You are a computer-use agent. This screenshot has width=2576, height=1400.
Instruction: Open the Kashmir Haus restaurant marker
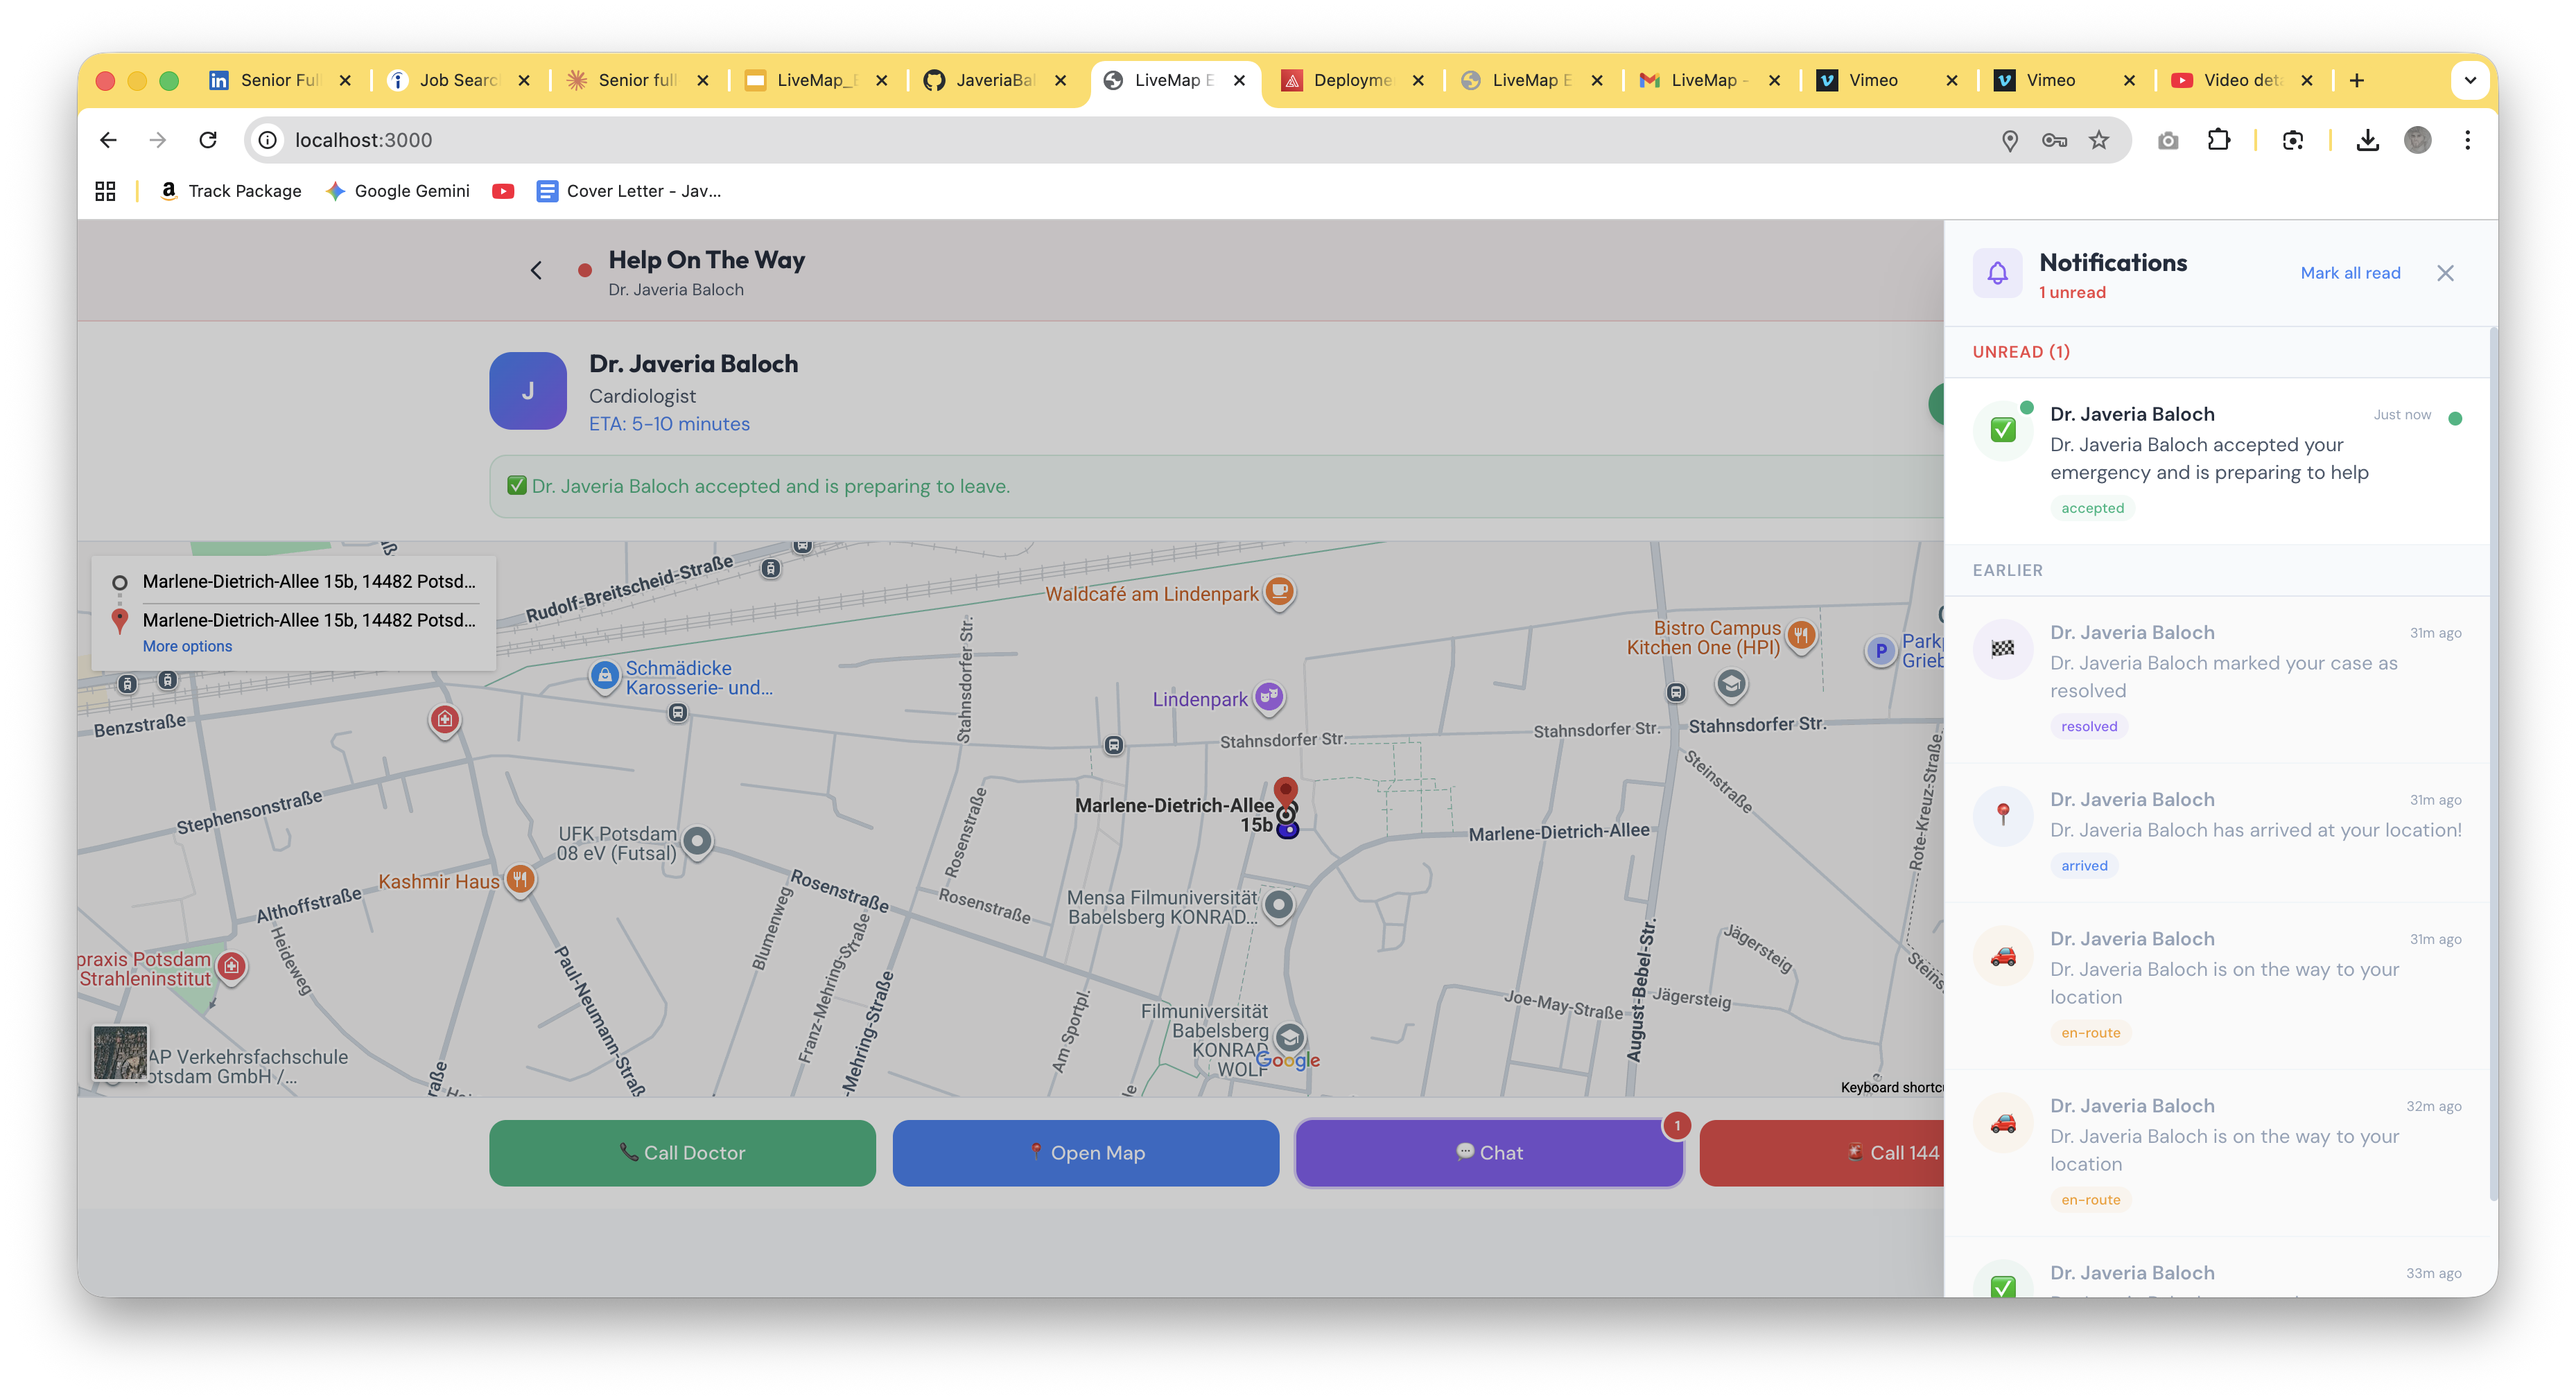click(520, 880)
